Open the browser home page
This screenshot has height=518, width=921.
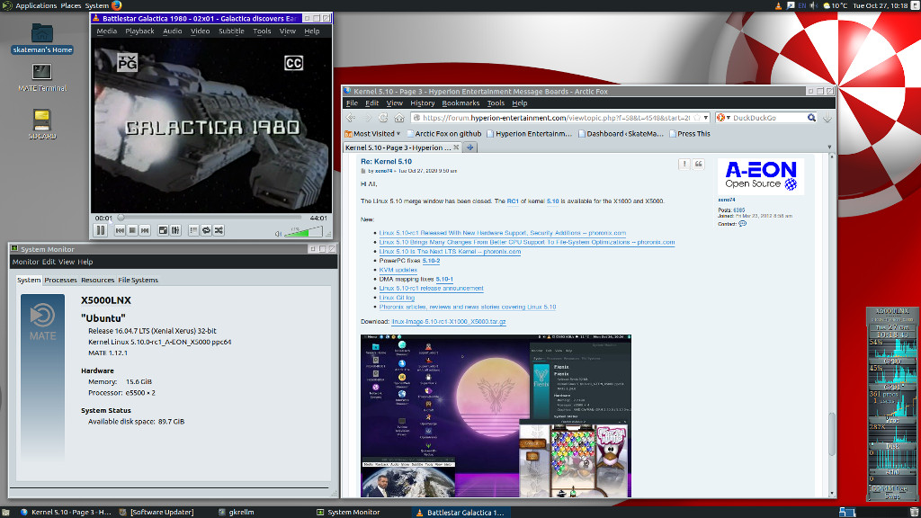click(x=399, y=118)
